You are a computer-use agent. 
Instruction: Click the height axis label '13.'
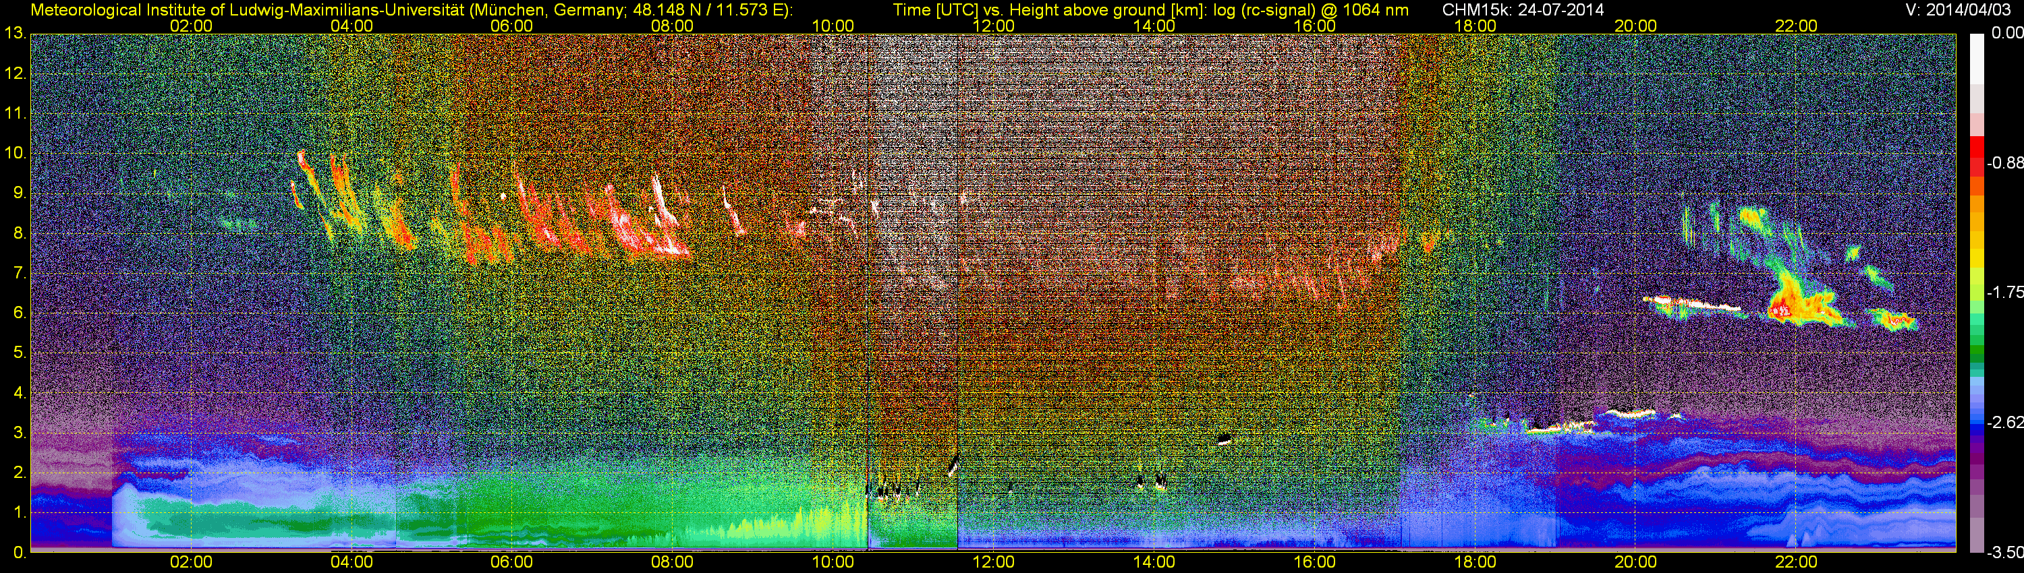pyautogui.click(x=15, y=33)
